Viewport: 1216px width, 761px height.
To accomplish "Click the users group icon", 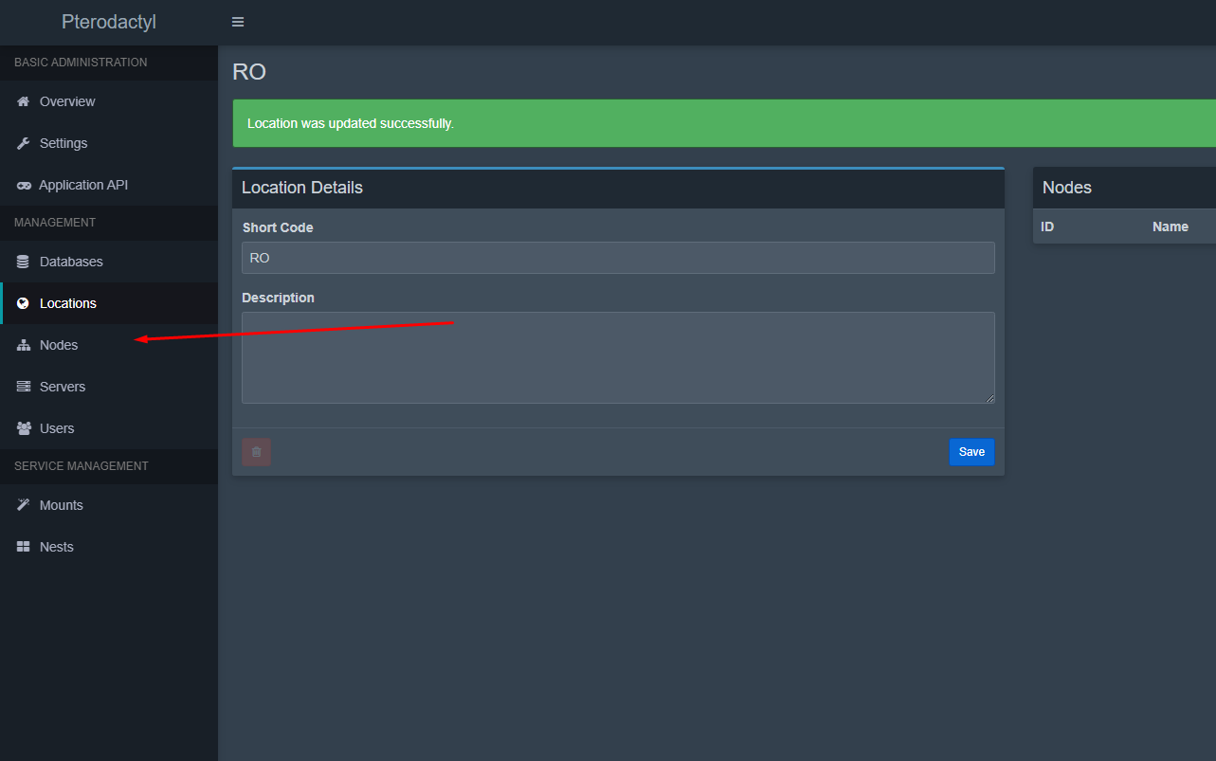I will tap(24, 428).
